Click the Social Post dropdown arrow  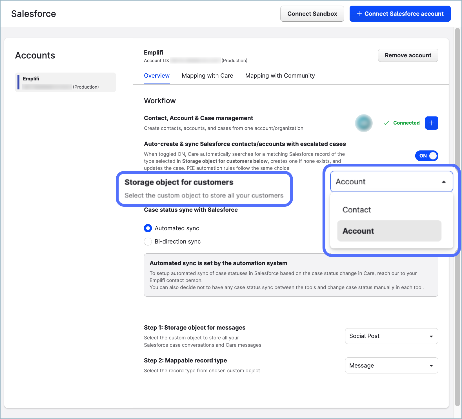431,336
